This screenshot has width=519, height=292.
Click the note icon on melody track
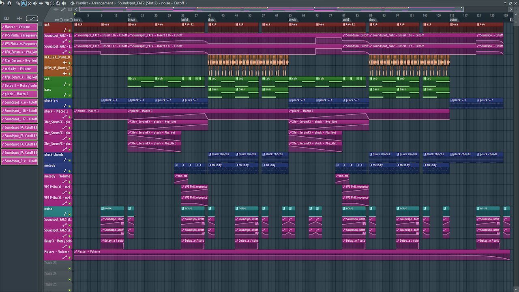[x=65, y=171]
